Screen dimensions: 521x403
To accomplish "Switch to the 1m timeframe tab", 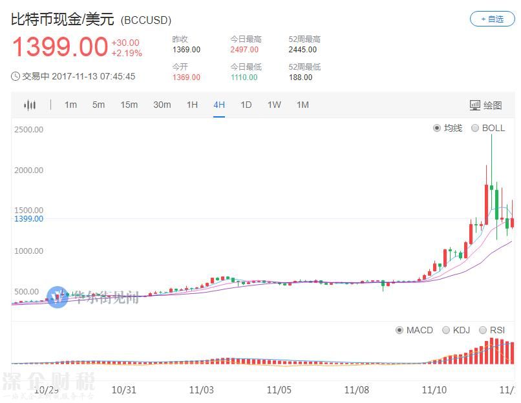I will click(x=70, y=105).
